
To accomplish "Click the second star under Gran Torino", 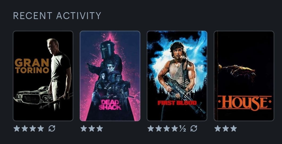I will point(25,128).
